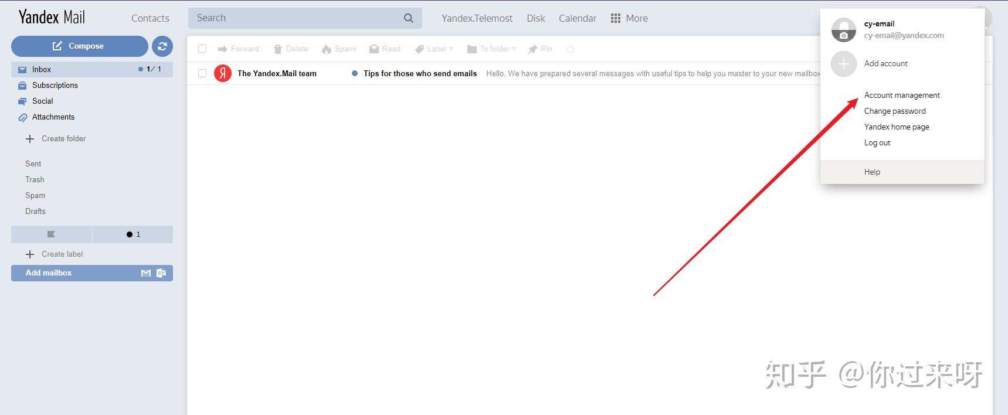Open the More apps grid icon

click(615, 18)
